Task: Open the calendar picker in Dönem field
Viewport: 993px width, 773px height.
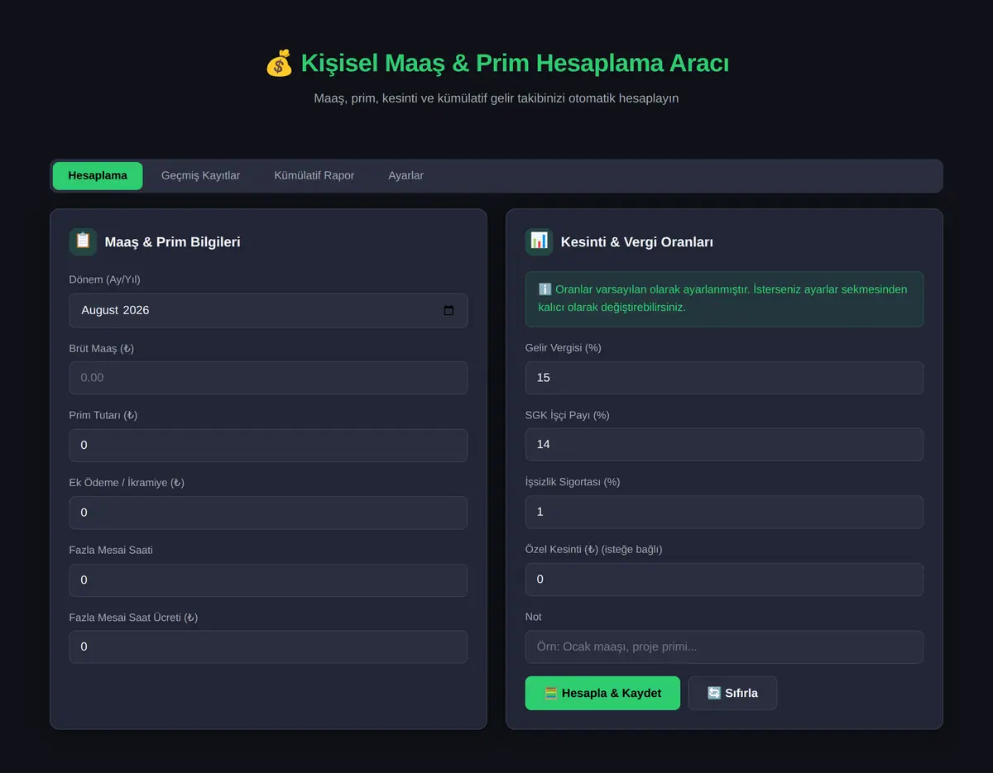Action: [x=449, y=311]
